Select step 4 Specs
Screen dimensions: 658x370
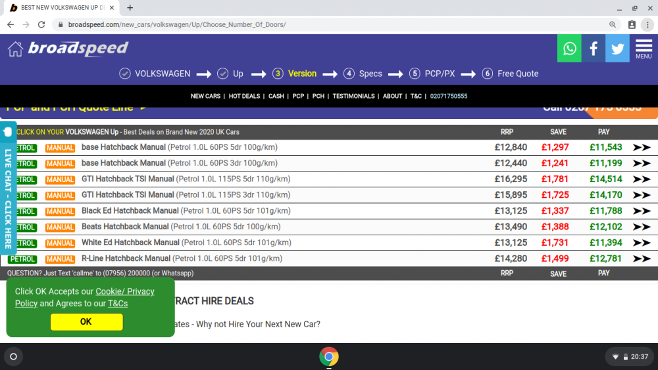coord(363,74)
